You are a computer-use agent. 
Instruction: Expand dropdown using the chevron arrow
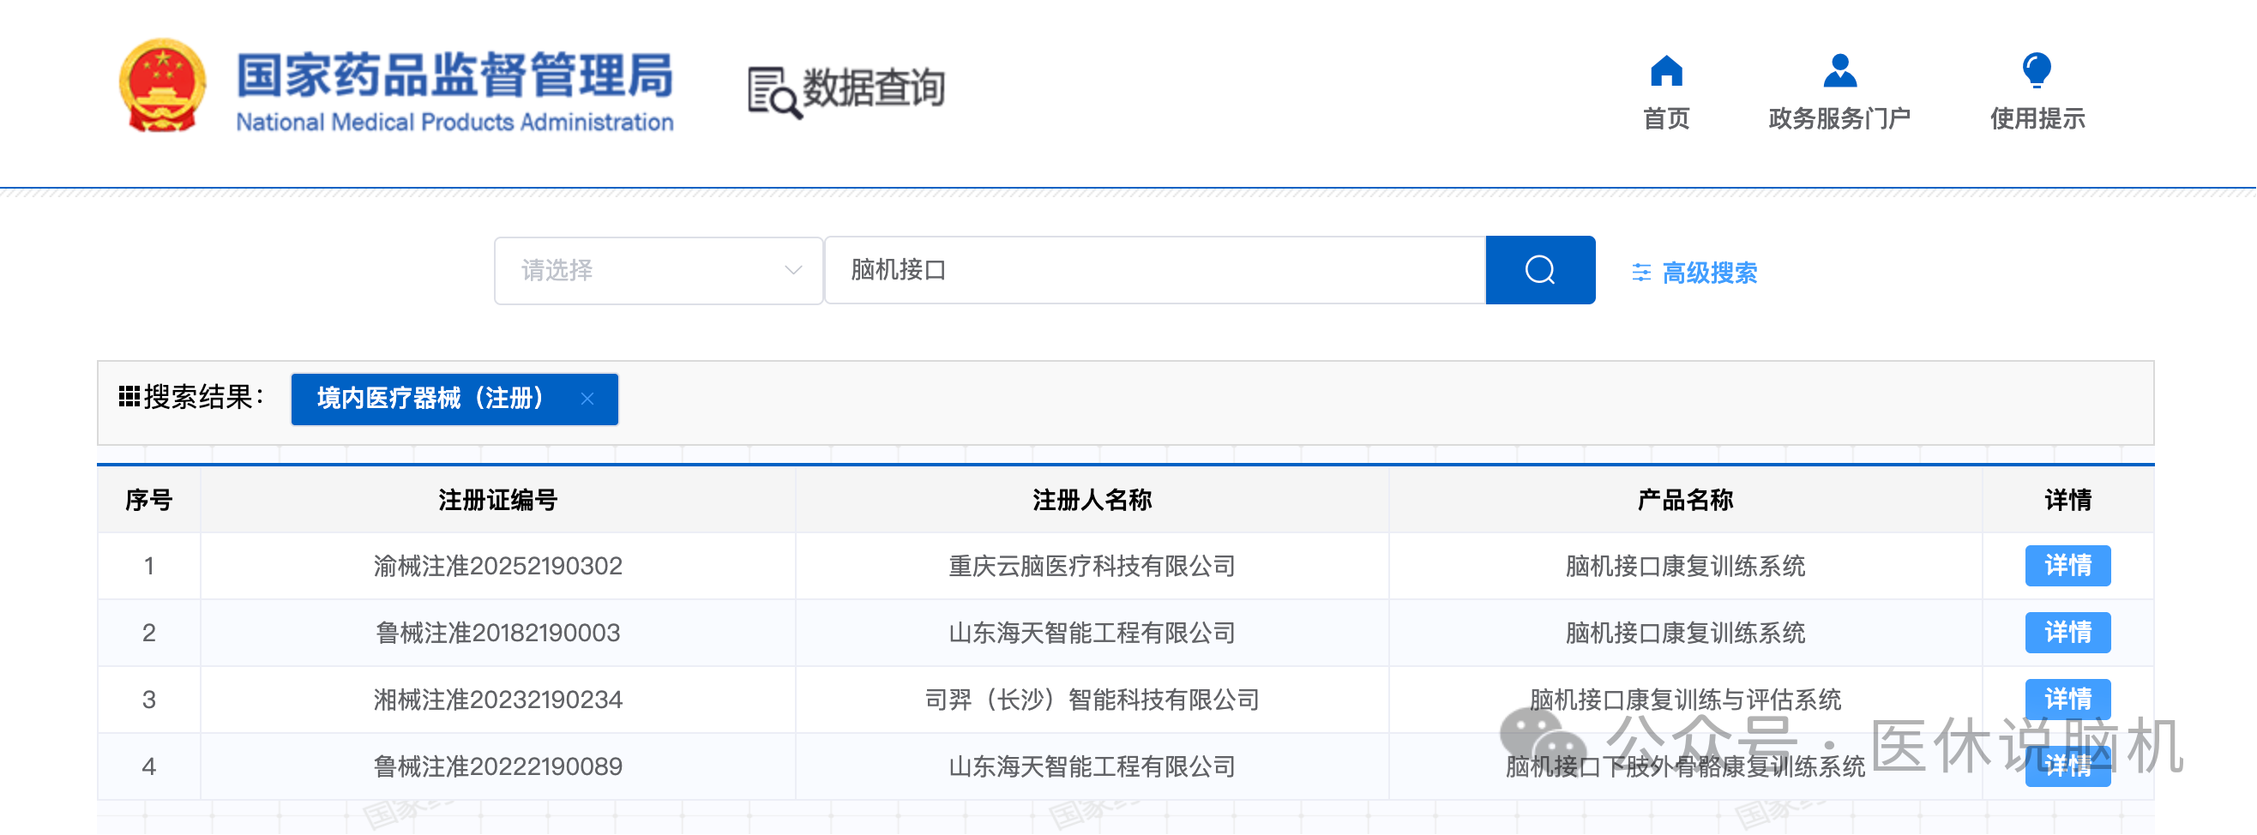click(793, 270)
